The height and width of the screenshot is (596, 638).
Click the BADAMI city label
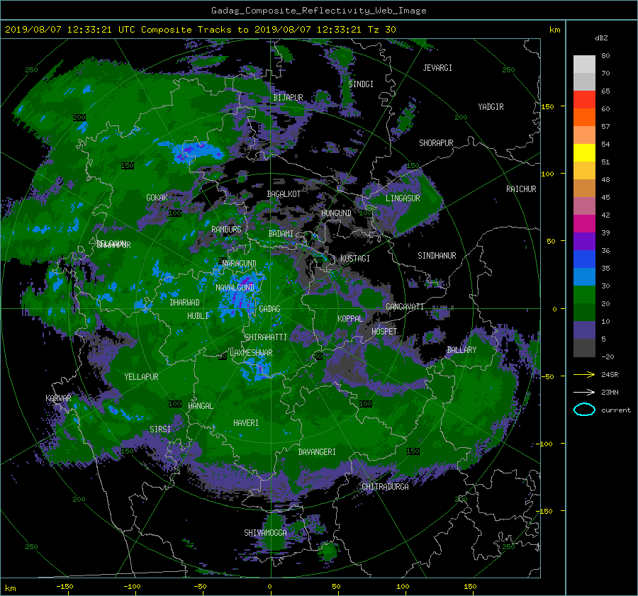point(281,234)
